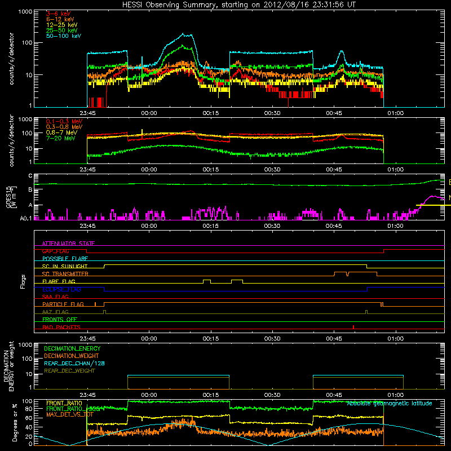Image resolution: width=451 pixels, height=451 pixels.
Task: Select the 6-12 keV legend label
Action: click(x=60, y=19)
